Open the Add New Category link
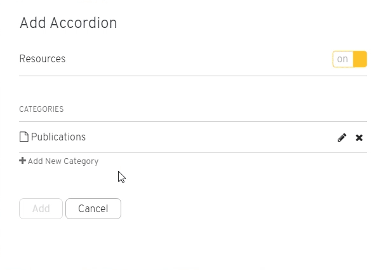Viewport: 386px width, 270px height. (x=59, y=161)
